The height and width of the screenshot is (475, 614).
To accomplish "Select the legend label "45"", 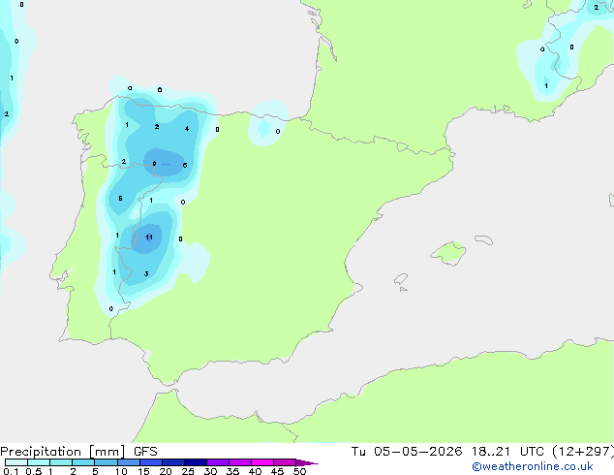I will 277,471.
